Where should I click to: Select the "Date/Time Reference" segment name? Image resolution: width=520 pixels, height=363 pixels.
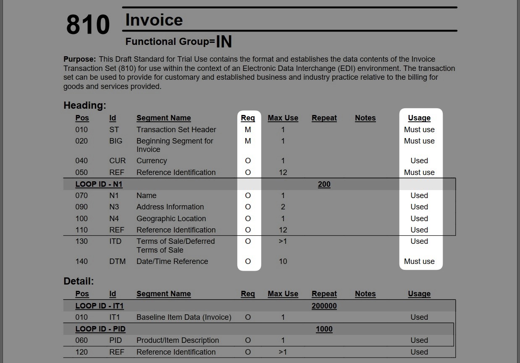(x=172, y=261)
